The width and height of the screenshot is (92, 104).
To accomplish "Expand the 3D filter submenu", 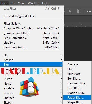I will pos(32,55).
